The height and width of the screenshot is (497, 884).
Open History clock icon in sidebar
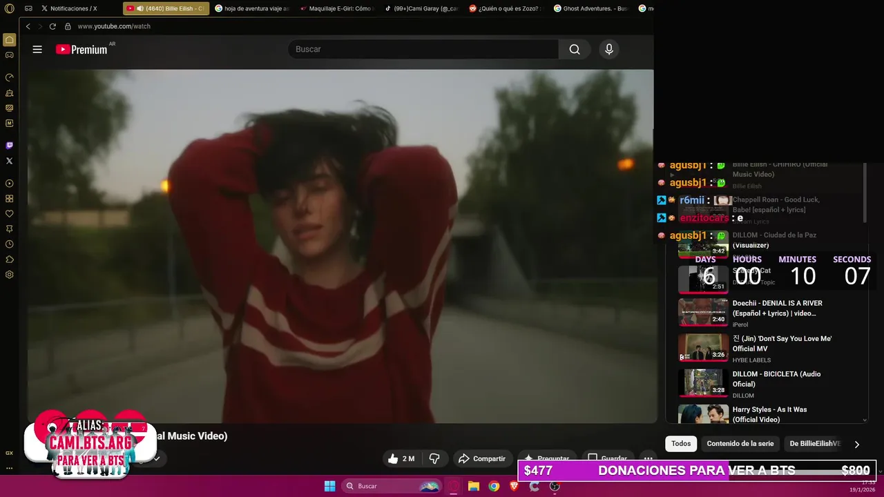click(x=9, y=244)
